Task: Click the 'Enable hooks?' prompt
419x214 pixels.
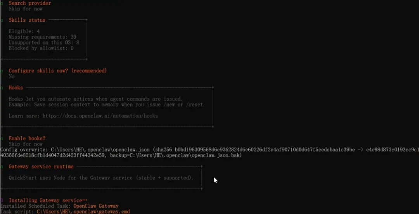Action: pos(27,138)
